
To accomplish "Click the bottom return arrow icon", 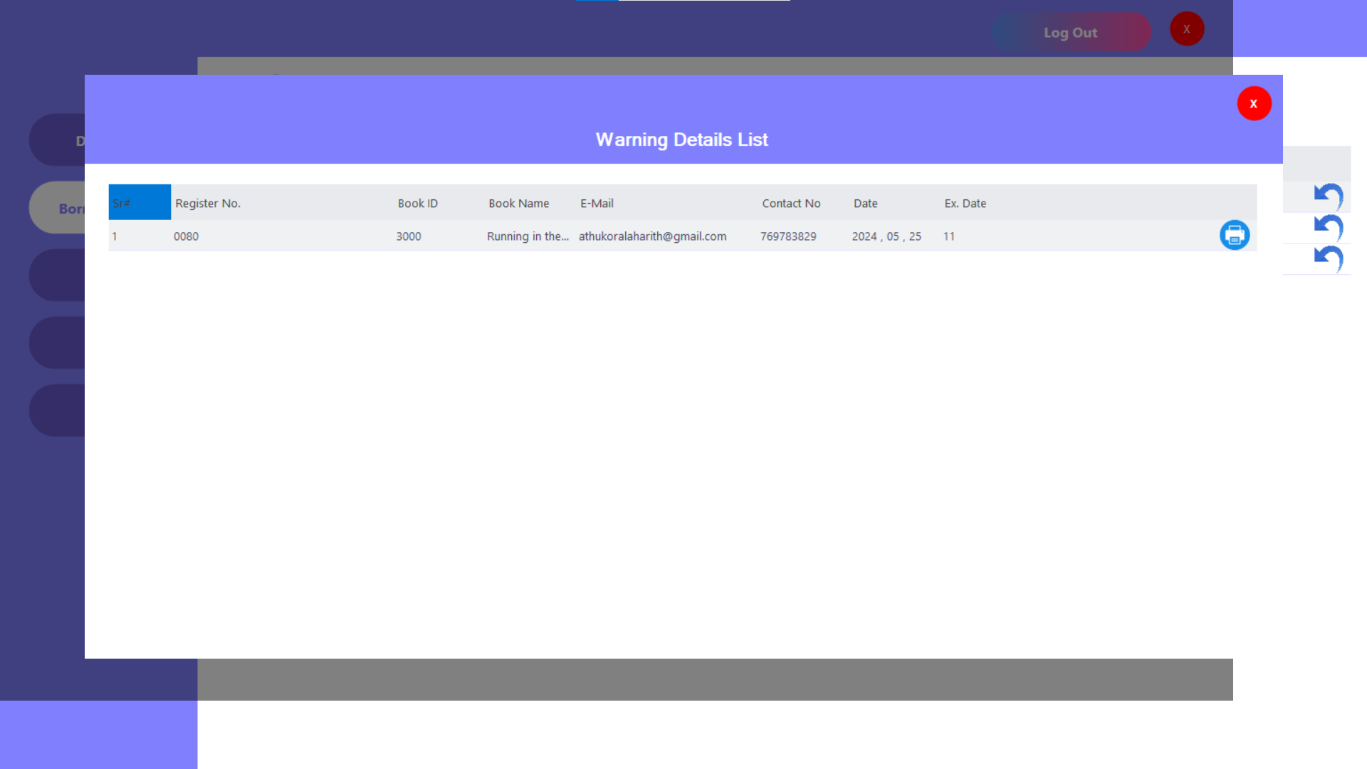I will pyautogui.click(x=1328, y=258).
